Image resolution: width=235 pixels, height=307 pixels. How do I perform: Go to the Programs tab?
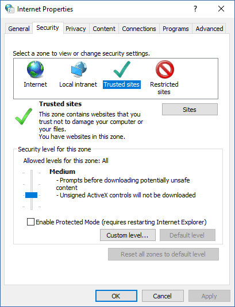pyautogui.click(x=176, y=29)
